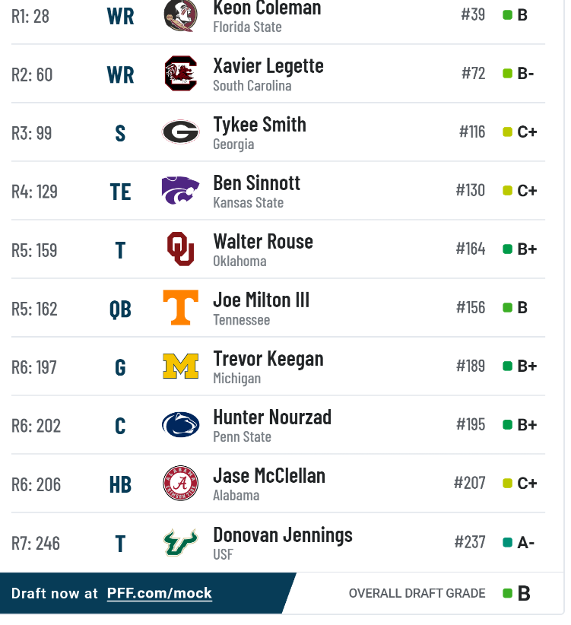This screenshot has height=625, width=571.
Task: Select the Oklahoma Sooners OU logo
Action: click(x=180, y=249)
